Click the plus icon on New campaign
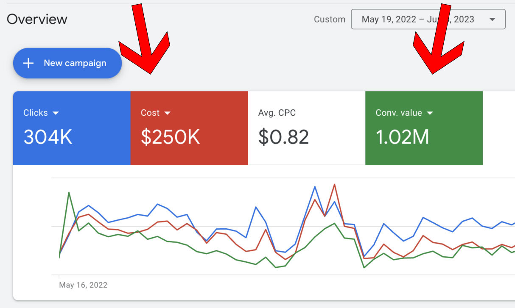515x308 pixels. click(x=28, y=63)
